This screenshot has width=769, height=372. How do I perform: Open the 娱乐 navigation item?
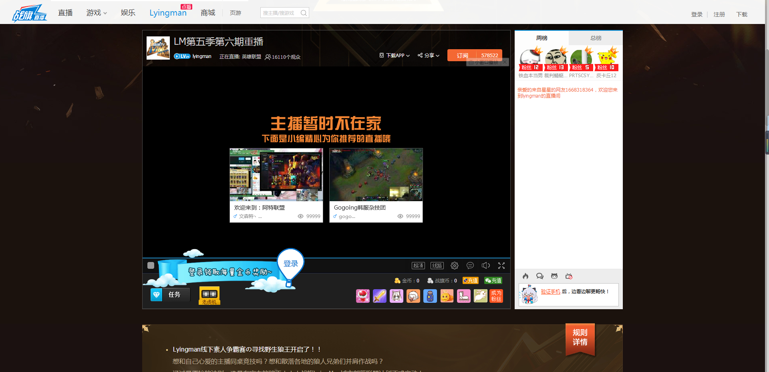click(x=128, y=13)
